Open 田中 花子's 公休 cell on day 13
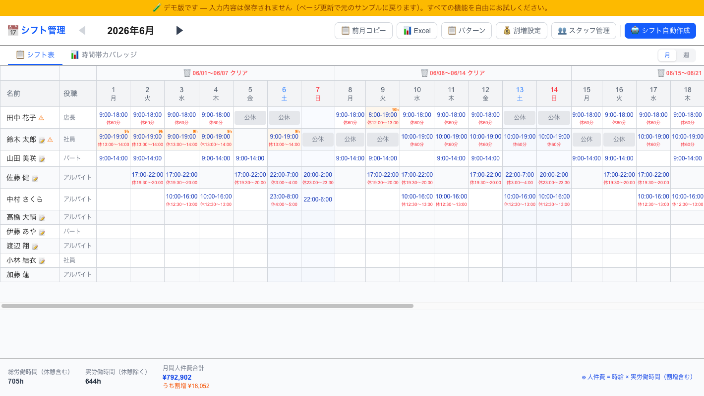 (520, 118)
